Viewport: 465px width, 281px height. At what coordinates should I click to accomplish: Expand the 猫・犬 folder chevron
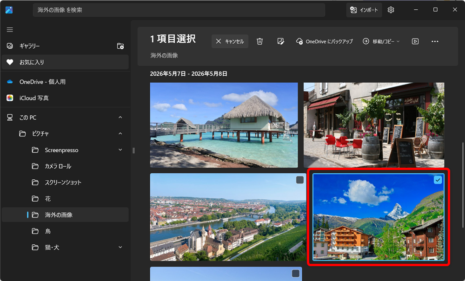tap(120, 247)
